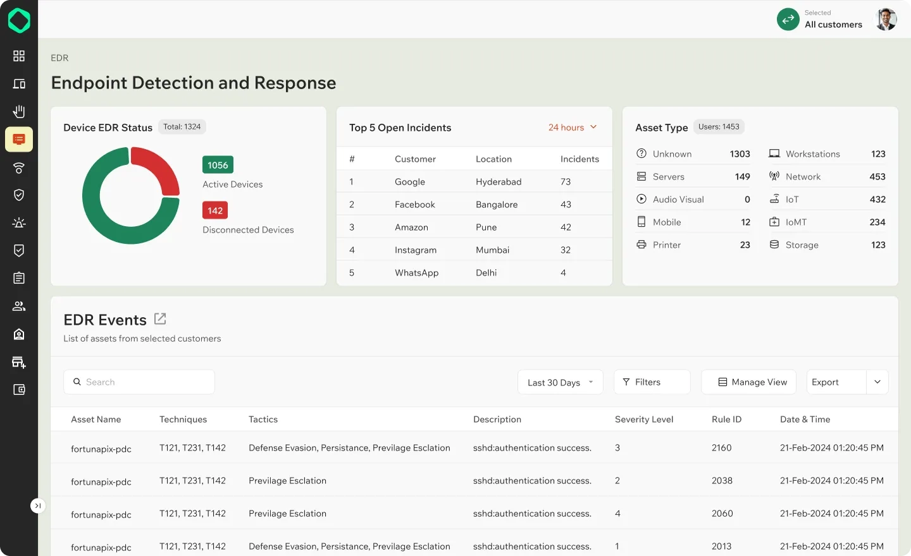Viewport: 911px width, 556px height.
Task: Open the users group icon in sidebar
Action: point(19,306)
